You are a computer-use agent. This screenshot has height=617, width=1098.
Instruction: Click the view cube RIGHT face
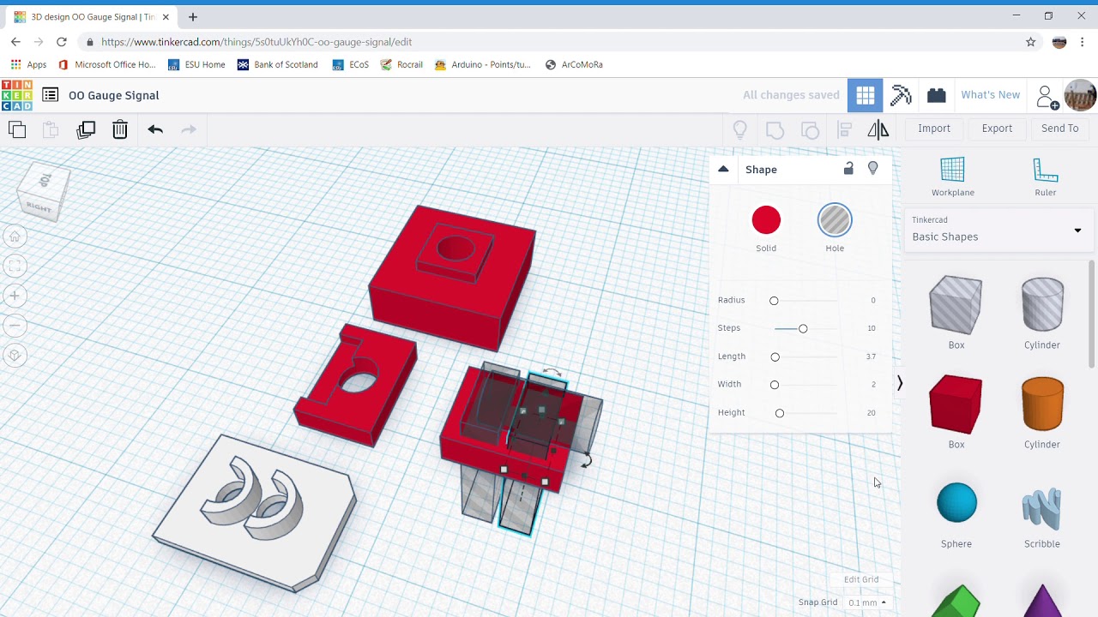click(39, 207)
